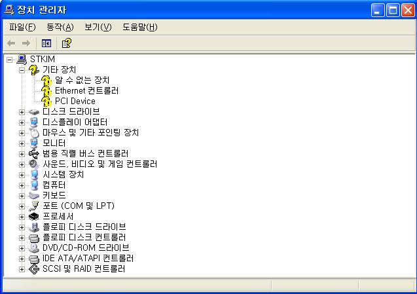417x294 pixels.
Task: Select the 기타 장치 label
Action: click(60, 69)
